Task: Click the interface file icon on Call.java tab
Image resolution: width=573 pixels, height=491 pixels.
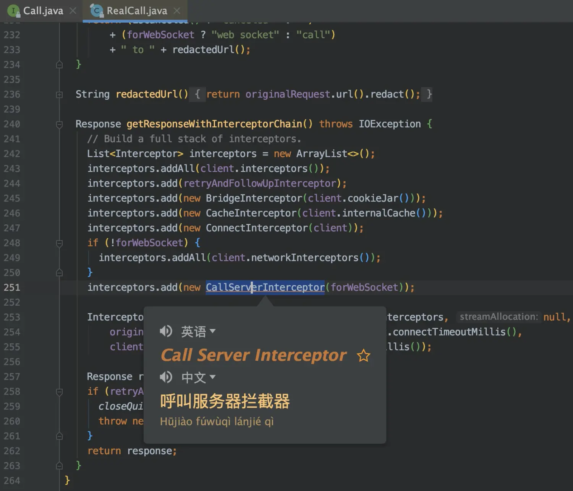Action: [x=14, y=10]
